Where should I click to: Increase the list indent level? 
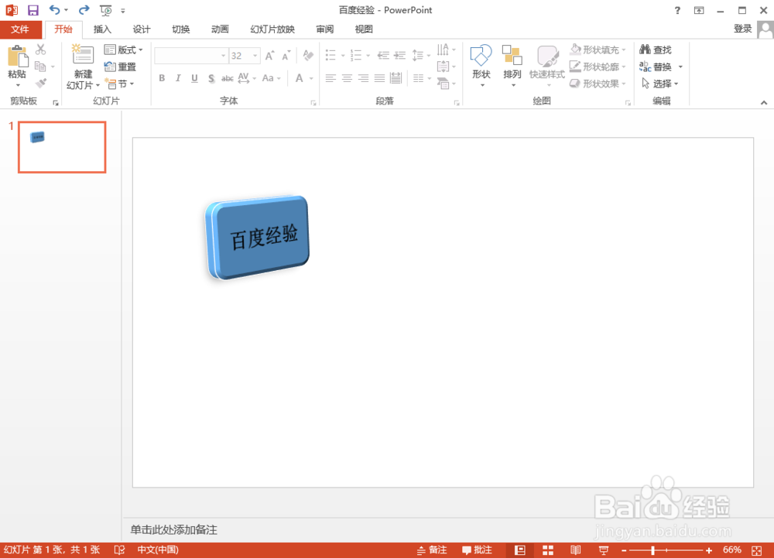tap(400, 55)
